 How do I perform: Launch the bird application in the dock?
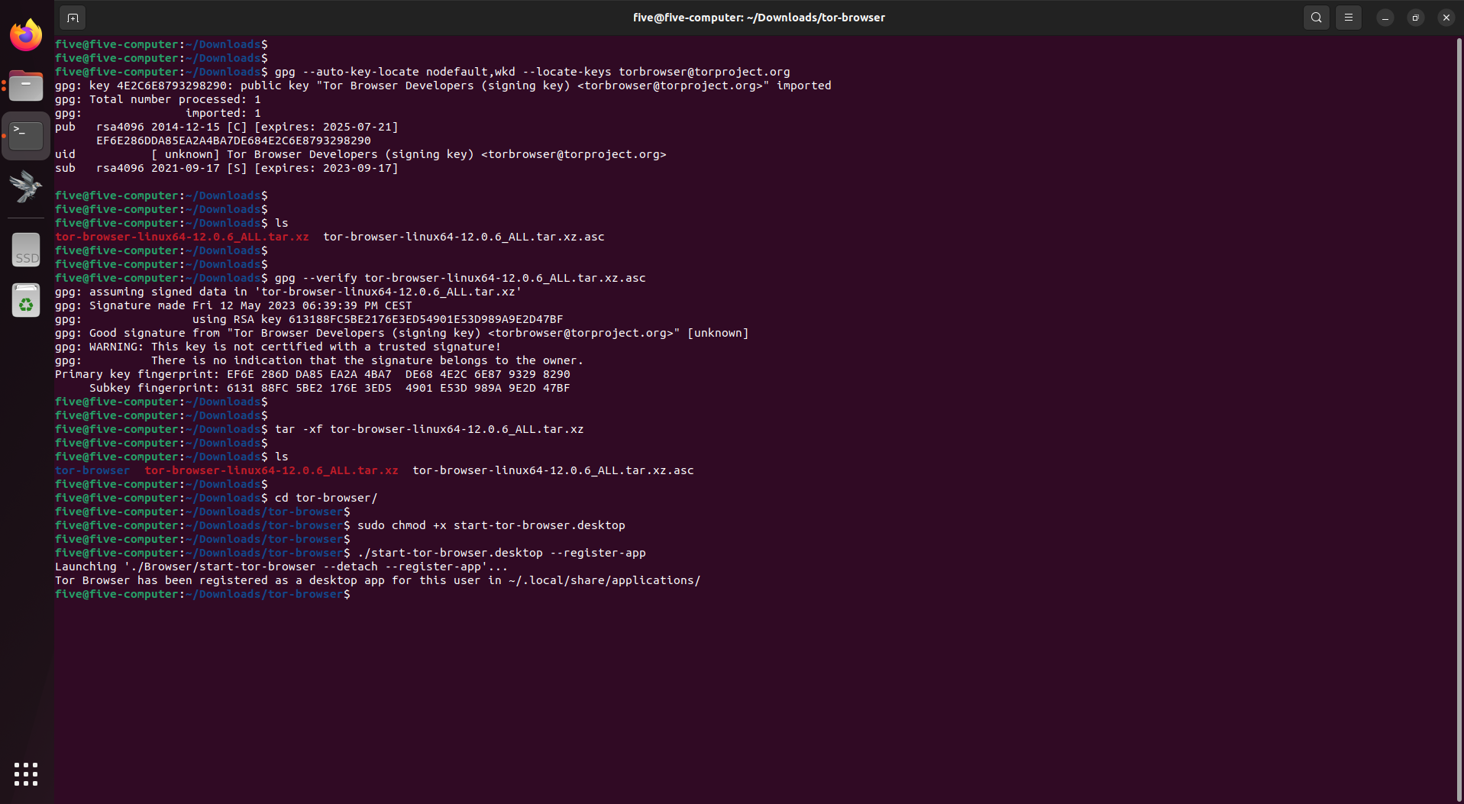coord(26,186)
